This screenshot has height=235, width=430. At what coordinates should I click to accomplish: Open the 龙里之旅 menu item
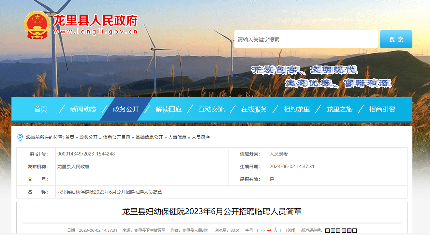coord(339,109)
